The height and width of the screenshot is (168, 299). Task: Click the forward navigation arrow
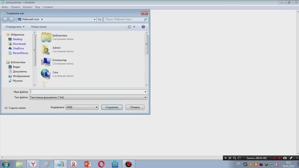[11, 19]
